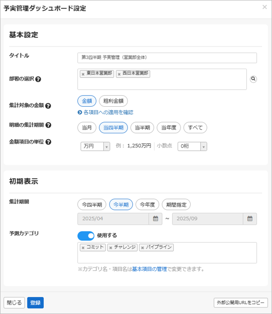Remove 西日本営業部 tag with x
This screenshot has height=314, width=272.
click(119, 74)
